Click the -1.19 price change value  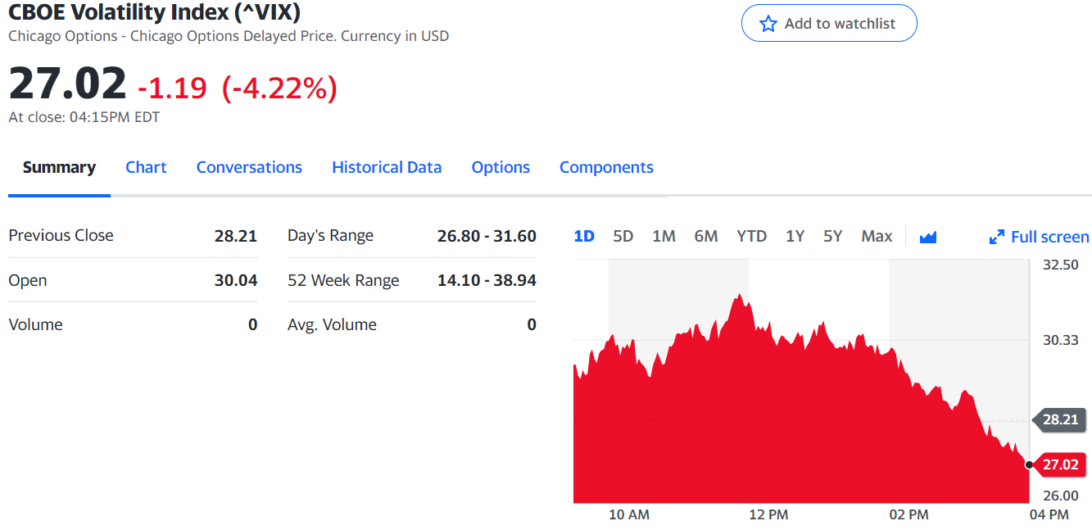(x=172, y=88)
